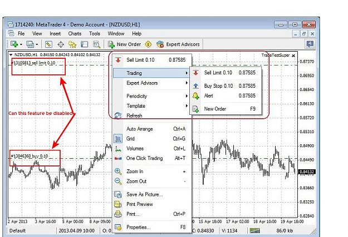Open the Help menu
This screenshot has height=237, width=348.
coord(137,34)
